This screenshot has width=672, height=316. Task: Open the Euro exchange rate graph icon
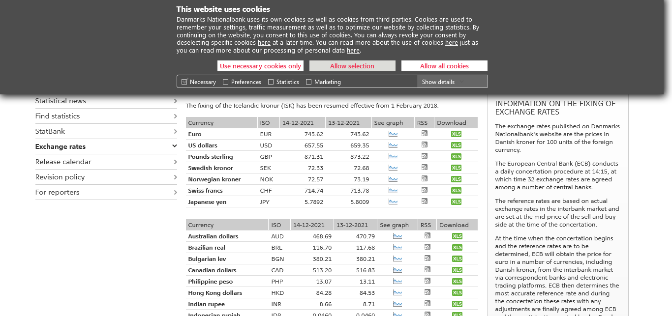pyautogui.click(x=393, y=134)
